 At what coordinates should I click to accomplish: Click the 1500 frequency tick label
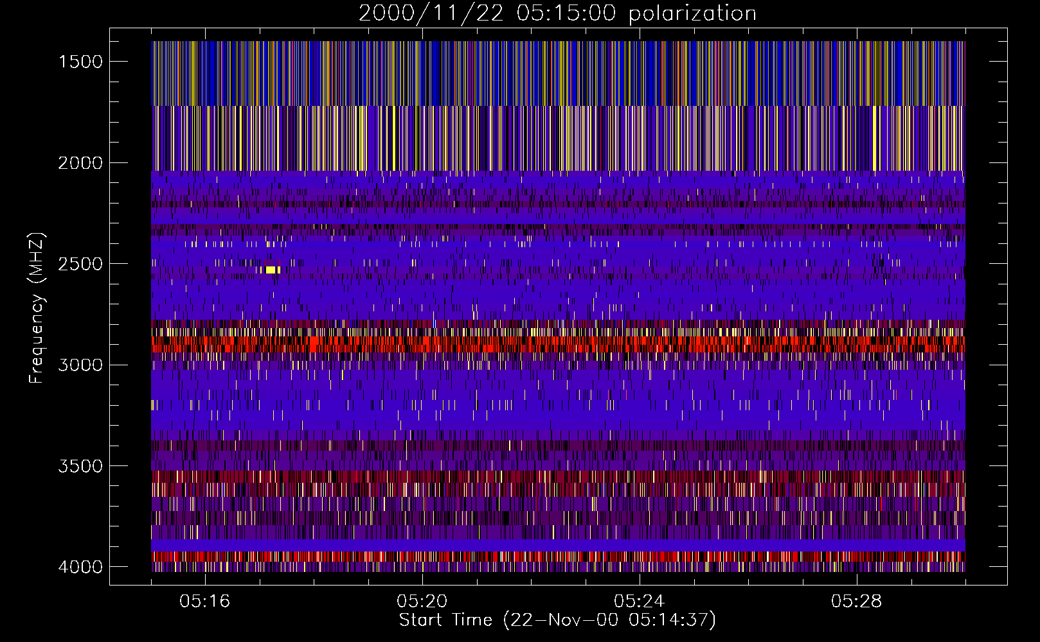pos(80,62)
